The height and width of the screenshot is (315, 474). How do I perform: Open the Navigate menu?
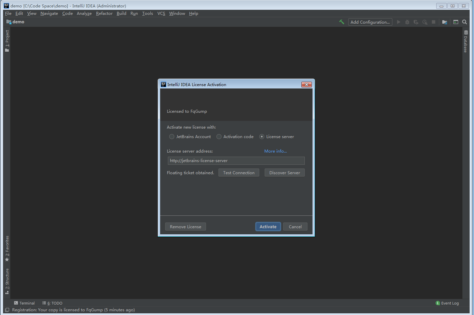coord(49,14)
